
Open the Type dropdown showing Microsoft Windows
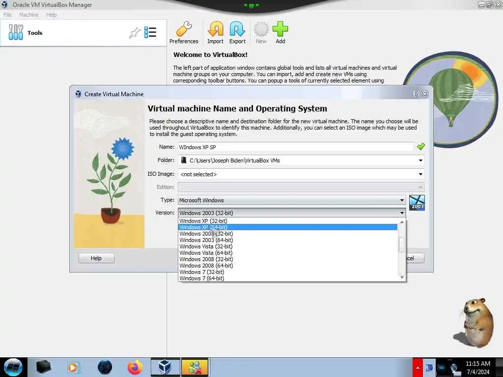point(292,200)
